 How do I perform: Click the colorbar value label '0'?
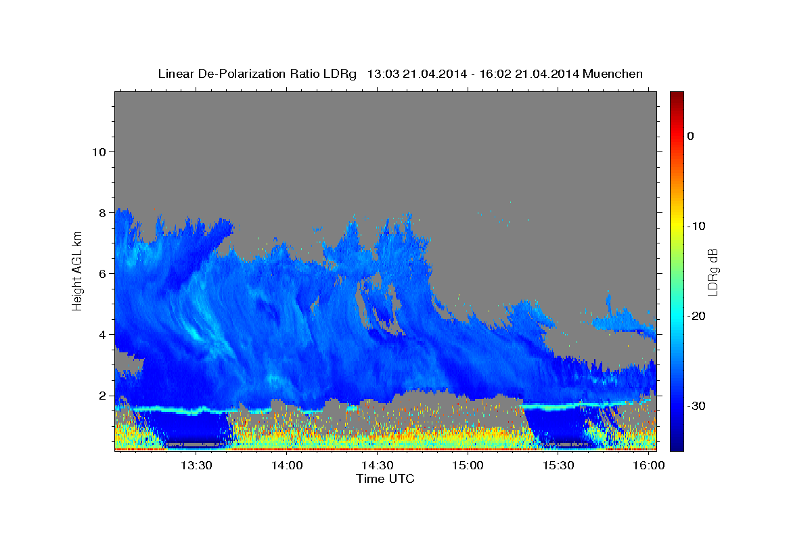(x=691, y=136)
